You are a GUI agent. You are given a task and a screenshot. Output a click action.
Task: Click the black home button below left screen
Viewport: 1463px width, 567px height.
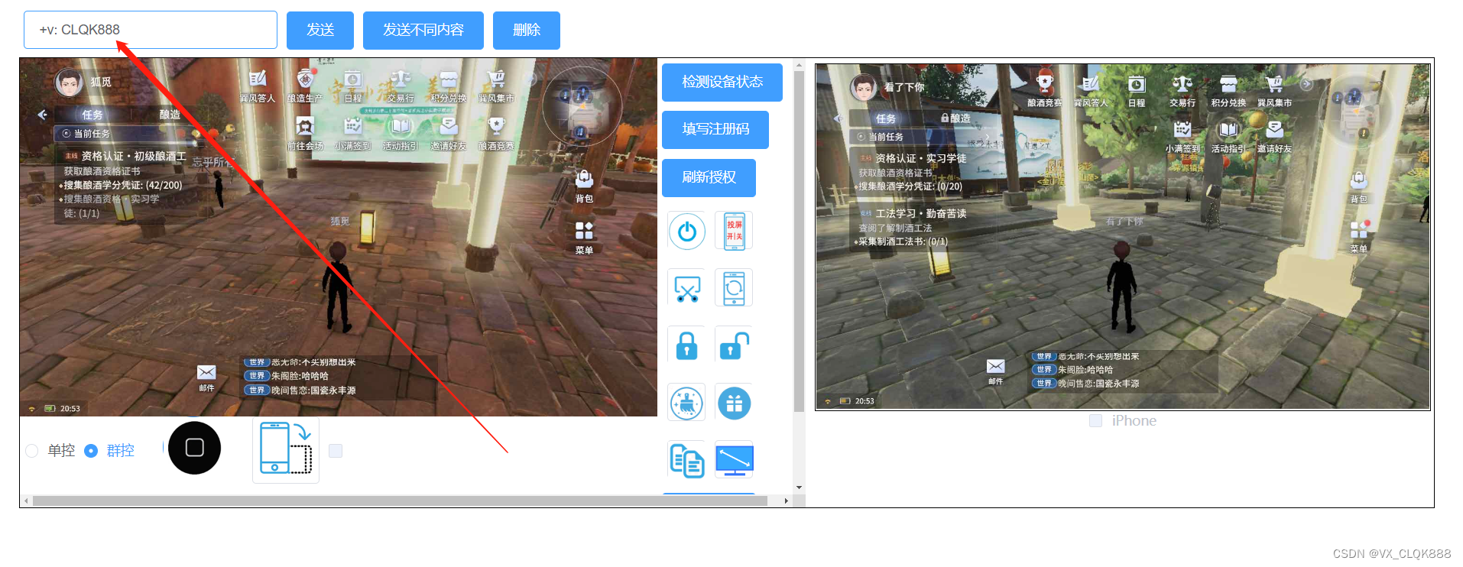pos(194,448)
